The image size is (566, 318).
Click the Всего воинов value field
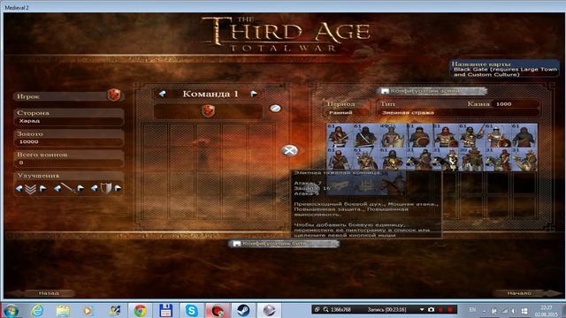[x=69, y=163]
